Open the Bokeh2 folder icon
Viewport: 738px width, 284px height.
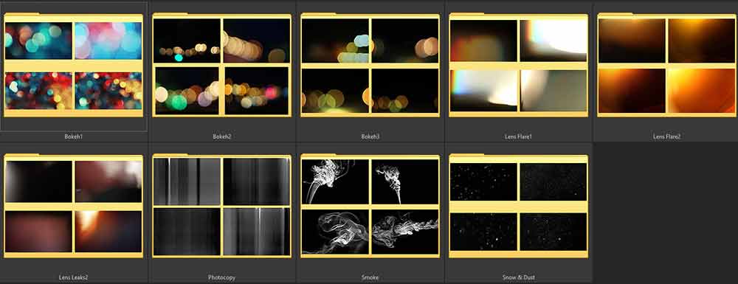pyautogui.click(x=221, y=65)
